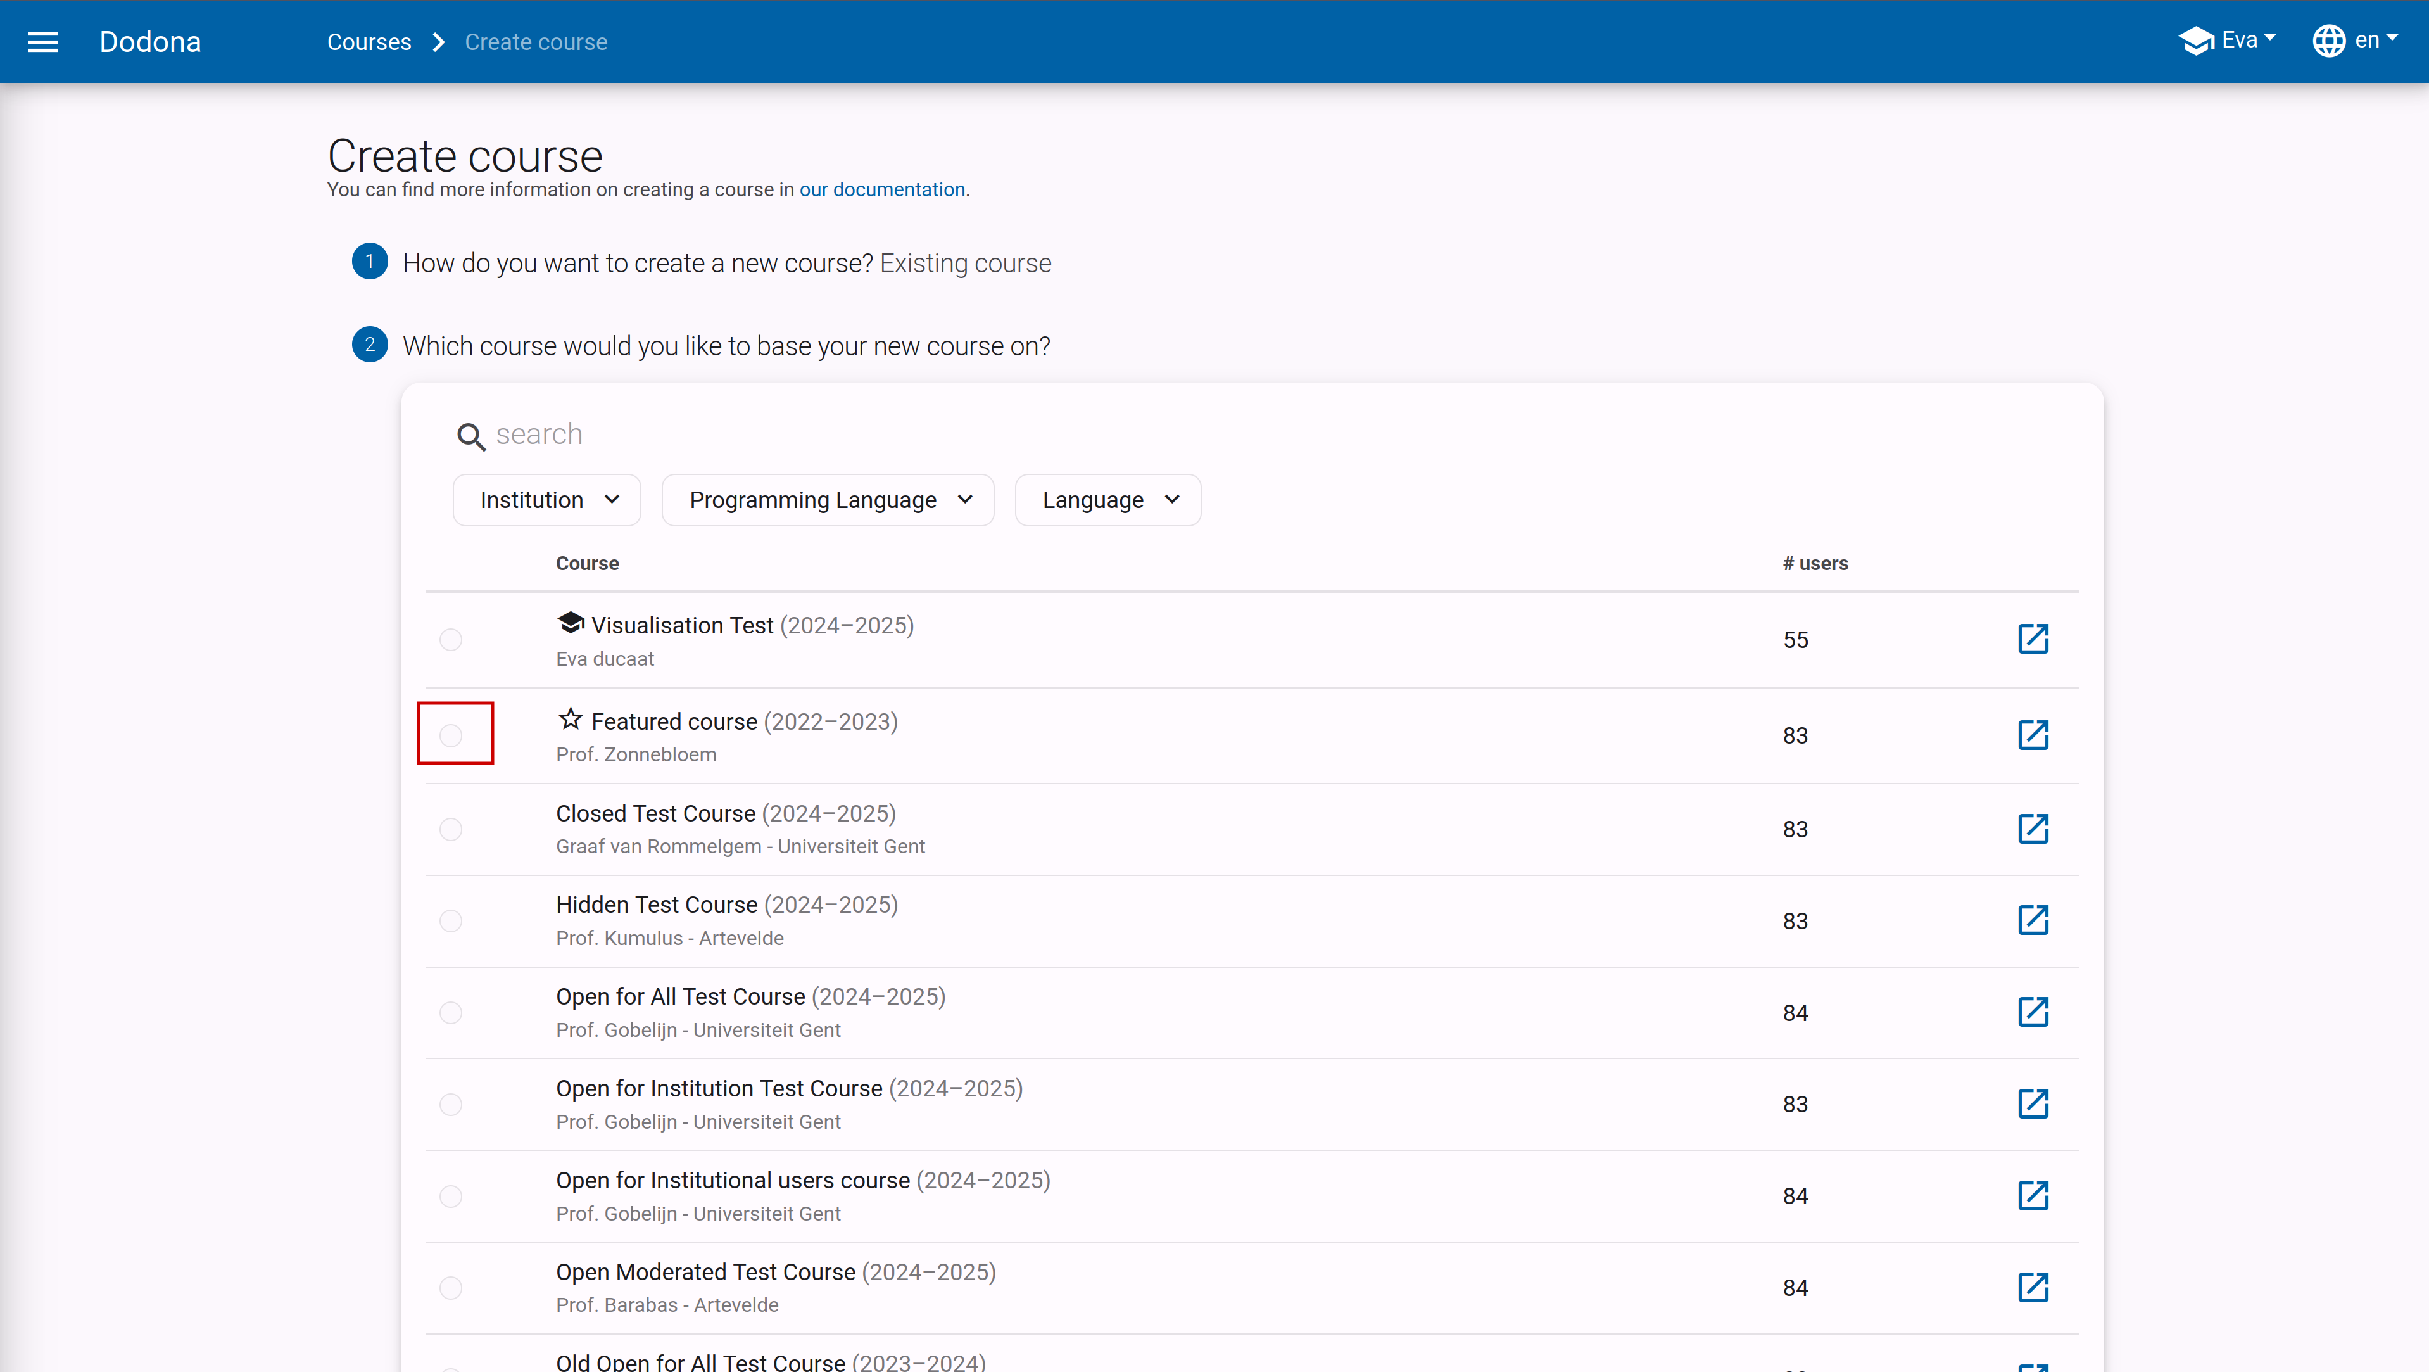Click user count 55 for Visualisation Test
2429x1372 pixels.
click(1795, 640)
